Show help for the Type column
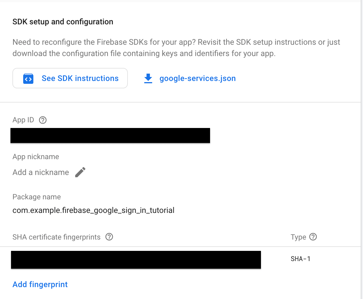The image size is (363, 299). [x=313, y=237]
